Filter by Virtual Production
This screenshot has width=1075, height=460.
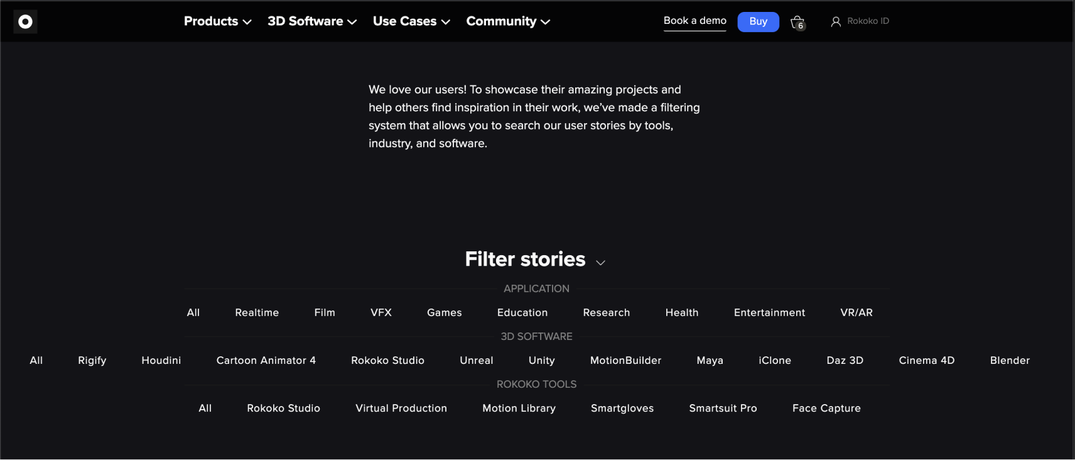coord(401,408)
